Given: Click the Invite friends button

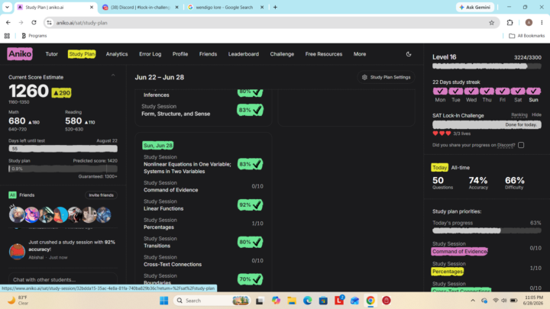Looking at the screenshot, I should pyautogui.click(x=101, y=195).
